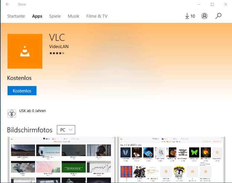This screenshot has width=232, height=183.
Task: Go to the Musik tab
Action: click(73, 16)
